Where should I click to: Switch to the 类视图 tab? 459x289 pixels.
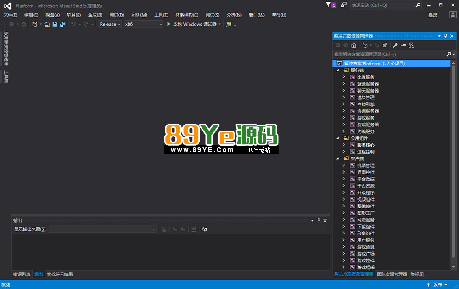tap(417, 274)
